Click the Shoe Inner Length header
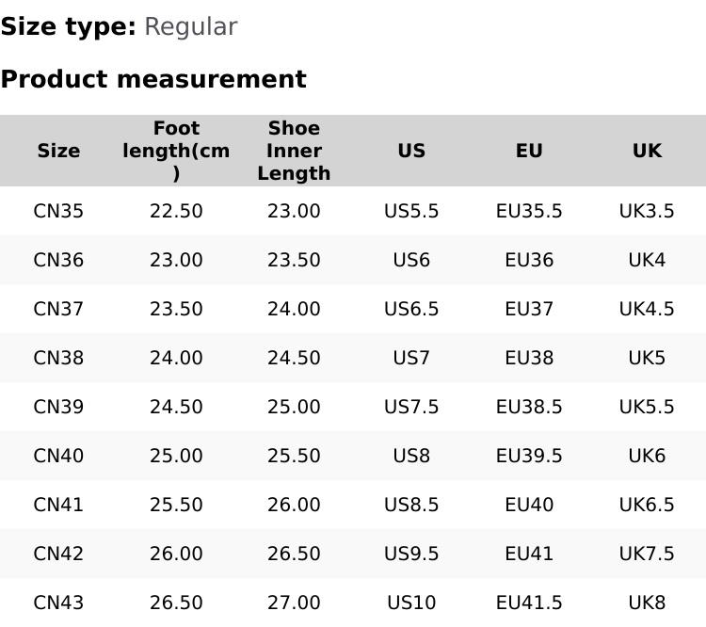This screenshot has width=706, height=627. 294,151
